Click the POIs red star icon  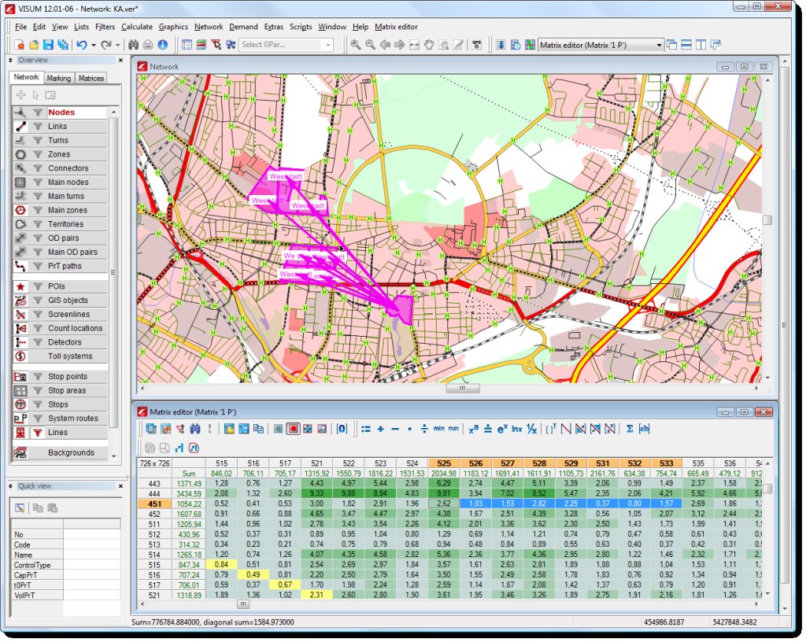click(x=20, y=286)
